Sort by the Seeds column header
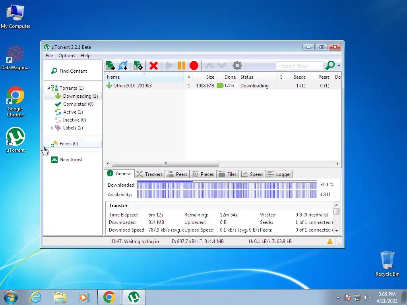The width and height of the screenshot is (407, 305). coord(296,77)
